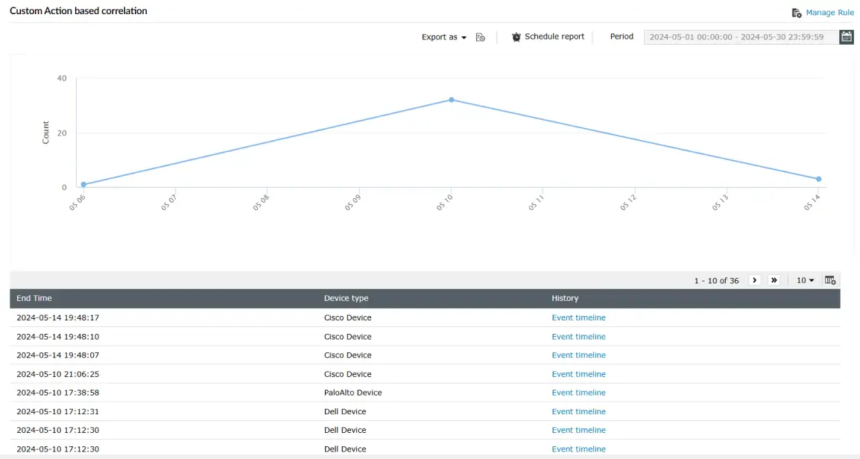860x459 pixels.
Task: Jump to the last page of results
Action: [774, 279]
